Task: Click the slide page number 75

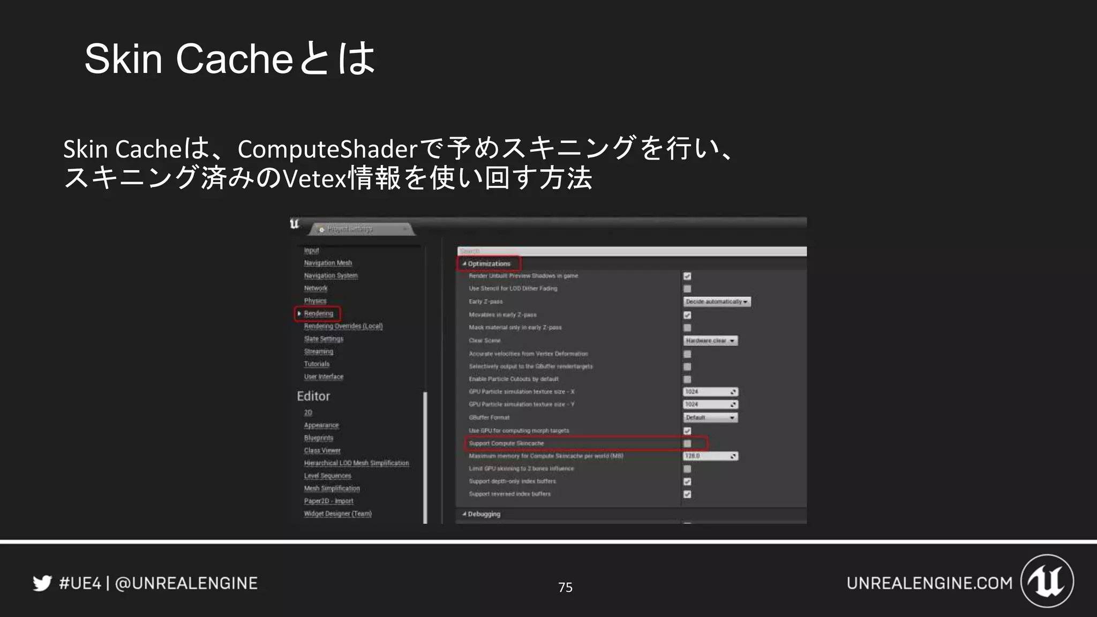Action: coord(565,588)
